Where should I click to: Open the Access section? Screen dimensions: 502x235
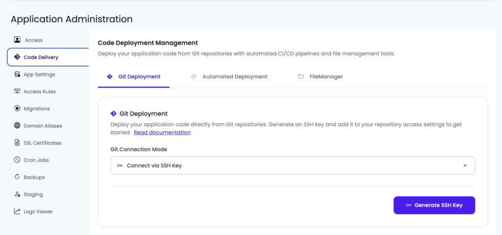pyautogui.click(x=34, y=40)
